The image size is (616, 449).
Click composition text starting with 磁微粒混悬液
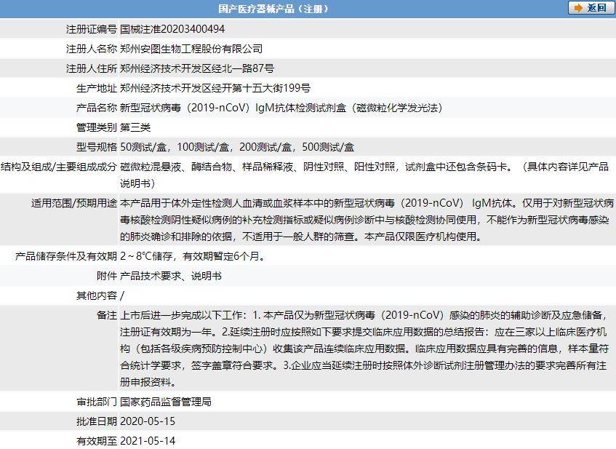click(364, 175)
